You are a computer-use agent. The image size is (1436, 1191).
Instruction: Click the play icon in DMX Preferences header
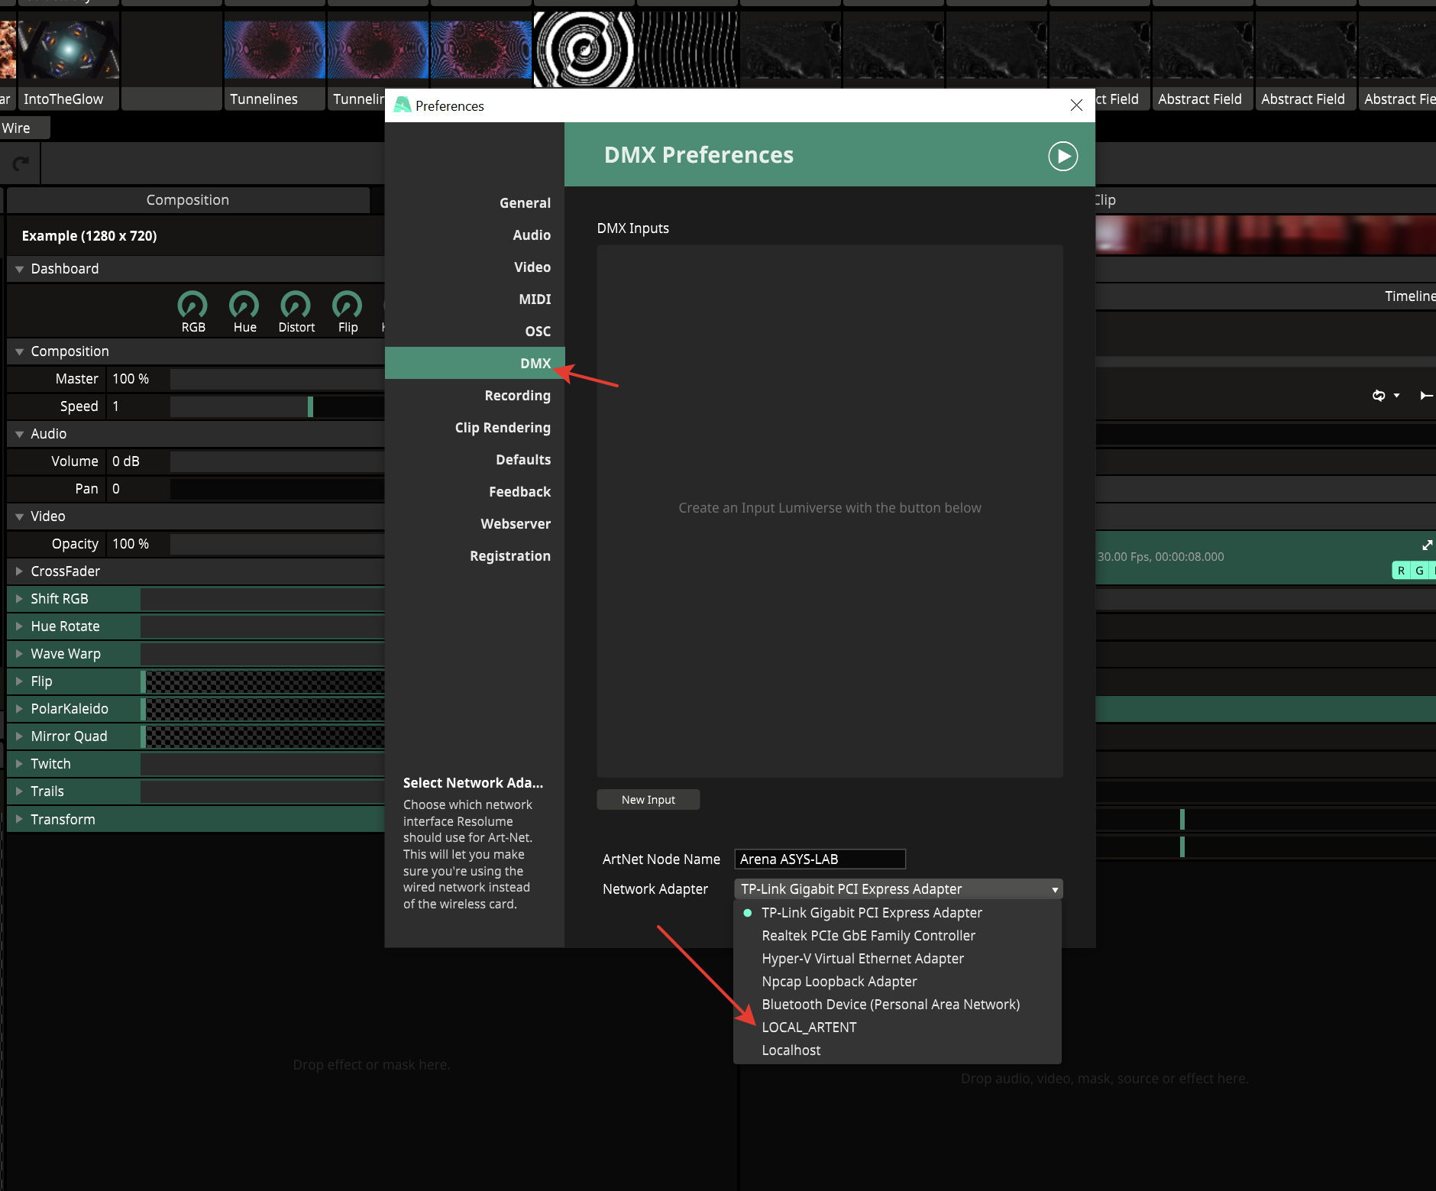tap(1062, 156)
